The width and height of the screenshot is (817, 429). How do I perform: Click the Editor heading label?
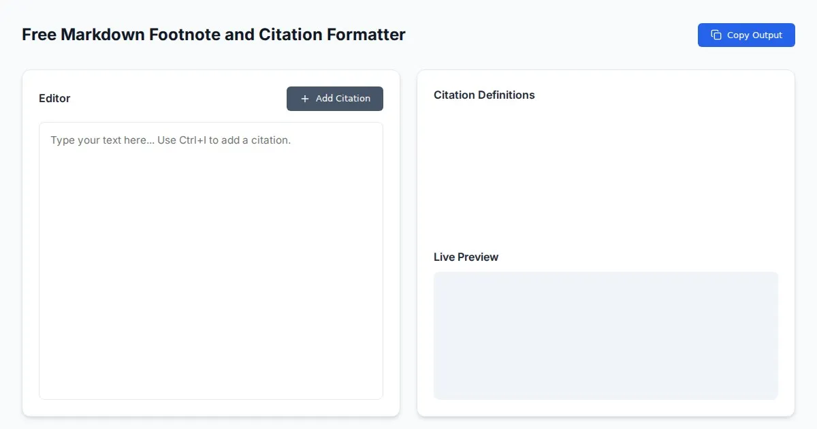point(54,99)
